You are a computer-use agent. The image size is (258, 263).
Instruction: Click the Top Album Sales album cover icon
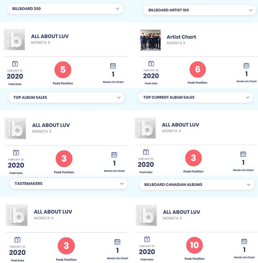point(15,129)
